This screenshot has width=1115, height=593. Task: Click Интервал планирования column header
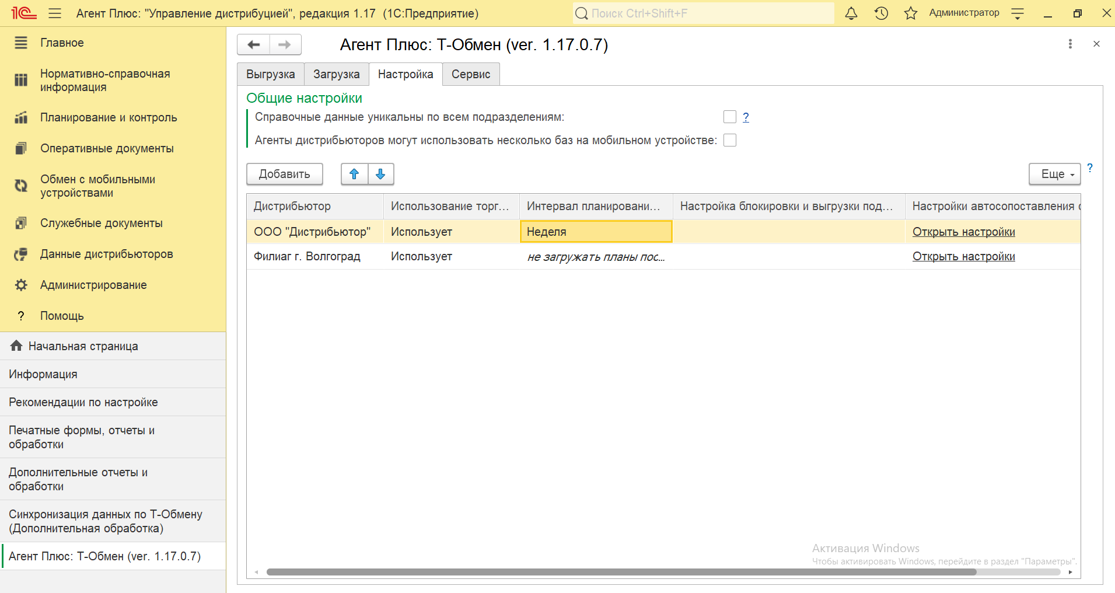coord(596,206)
